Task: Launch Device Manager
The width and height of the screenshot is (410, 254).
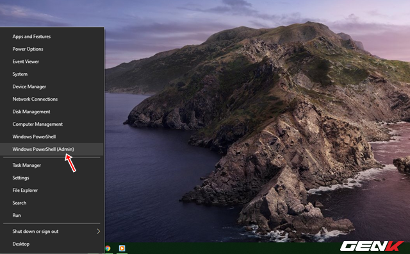Action: [x=52, y=87]
